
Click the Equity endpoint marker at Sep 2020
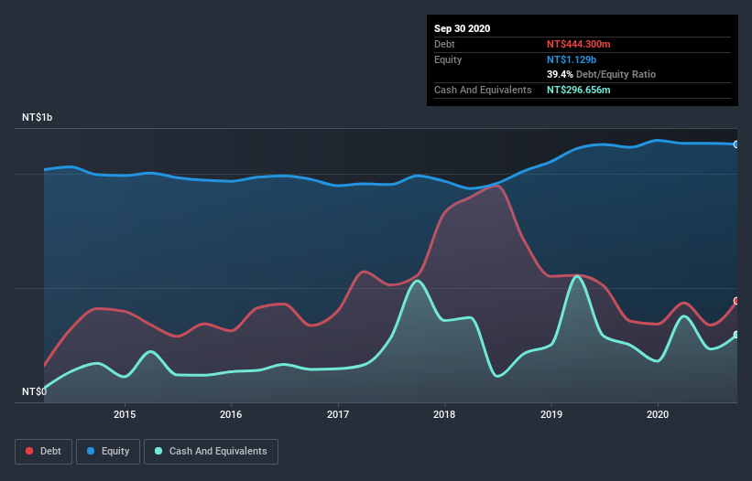click(736, 144)
